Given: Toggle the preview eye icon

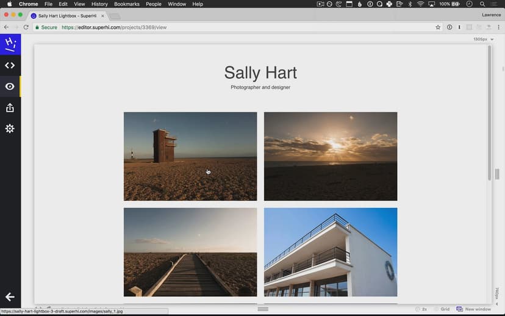Looking at the screenshot, I should pyautogui.click(x=10, y=87).
